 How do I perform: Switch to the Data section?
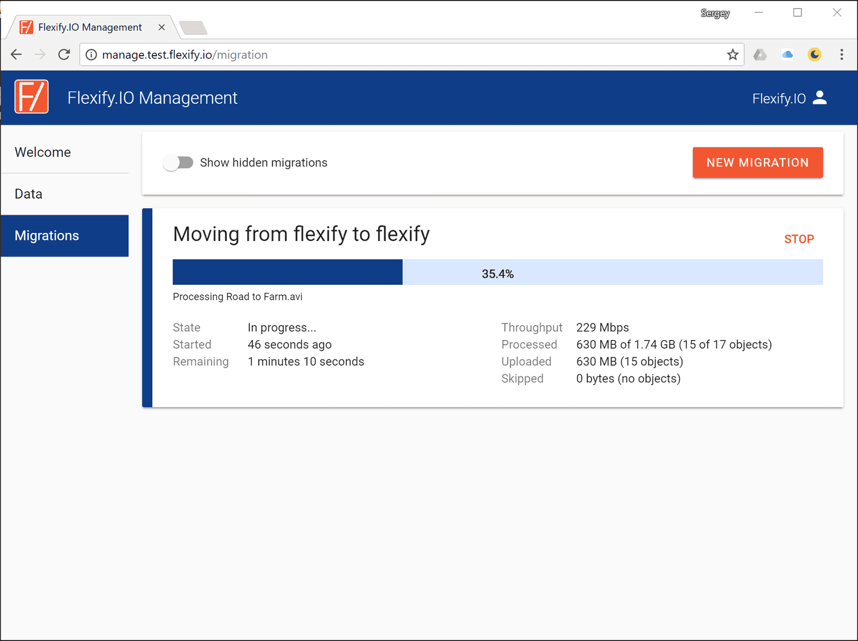(28, 193)
